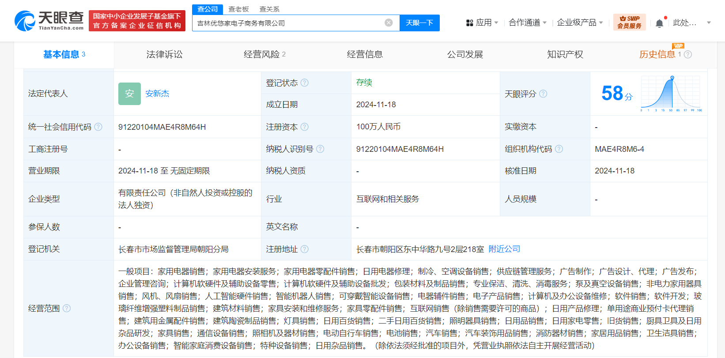Open the 附近公司 link
725x358 pixels.
pyautogui.click(x=504, y=249)
